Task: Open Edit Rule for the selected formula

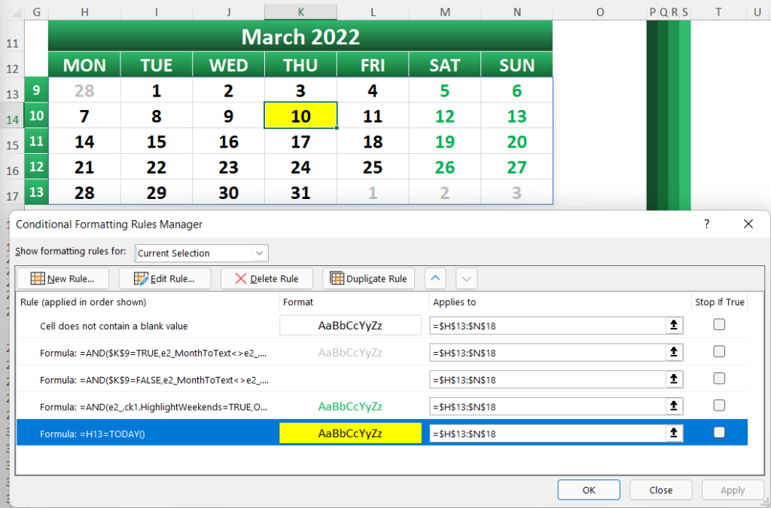Action: [x=165, y=279]
